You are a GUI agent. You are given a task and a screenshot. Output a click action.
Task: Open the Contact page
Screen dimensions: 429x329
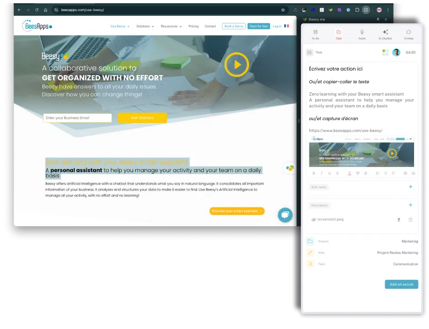pos(210,26)
